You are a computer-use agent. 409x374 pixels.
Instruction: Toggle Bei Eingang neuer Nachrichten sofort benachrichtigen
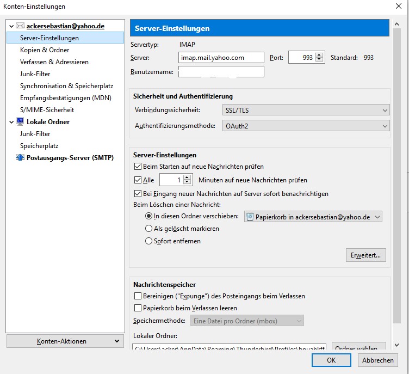click(138, 193)
